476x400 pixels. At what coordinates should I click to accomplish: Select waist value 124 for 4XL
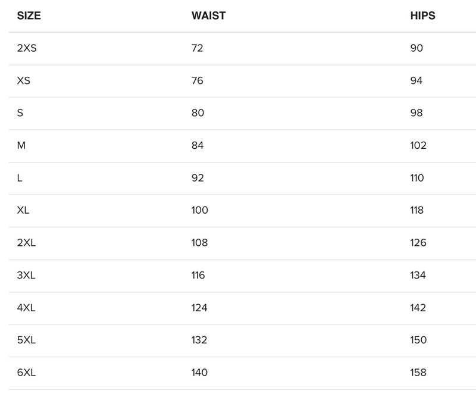199,308
